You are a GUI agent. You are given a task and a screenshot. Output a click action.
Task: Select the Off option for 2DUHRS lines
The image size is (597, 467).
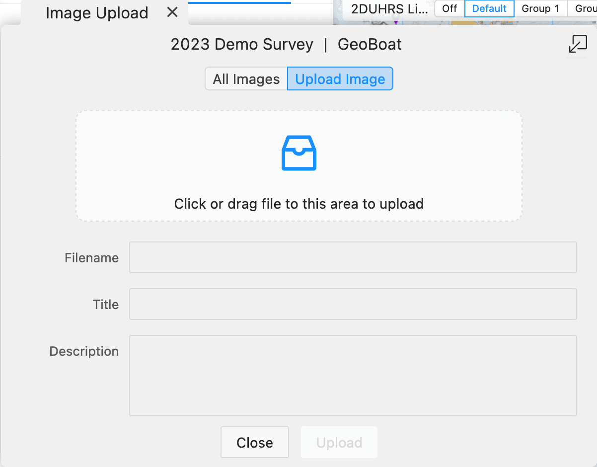[449, 8]
